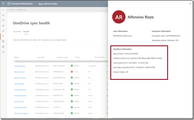Click the OneDrive sync health heading
This screenshot has width=194, height=120.
(x=31, y=23)
